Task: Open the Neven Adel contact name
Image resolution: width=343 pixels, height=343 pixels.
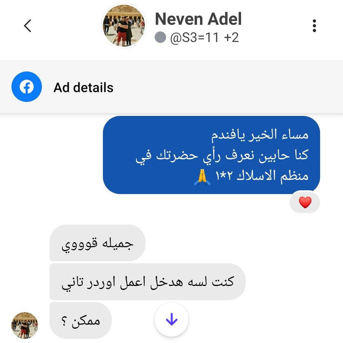Action: point(198,19)
